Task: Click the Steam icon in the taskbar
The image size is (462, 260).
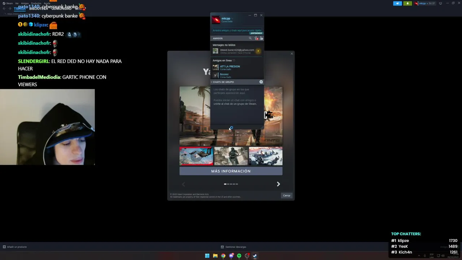Action: 255,256
